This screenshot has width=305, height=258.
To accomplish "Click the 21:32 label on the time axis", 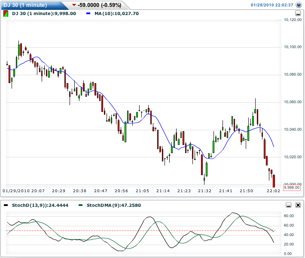I will pyautogui.click(x=204, y=190).
